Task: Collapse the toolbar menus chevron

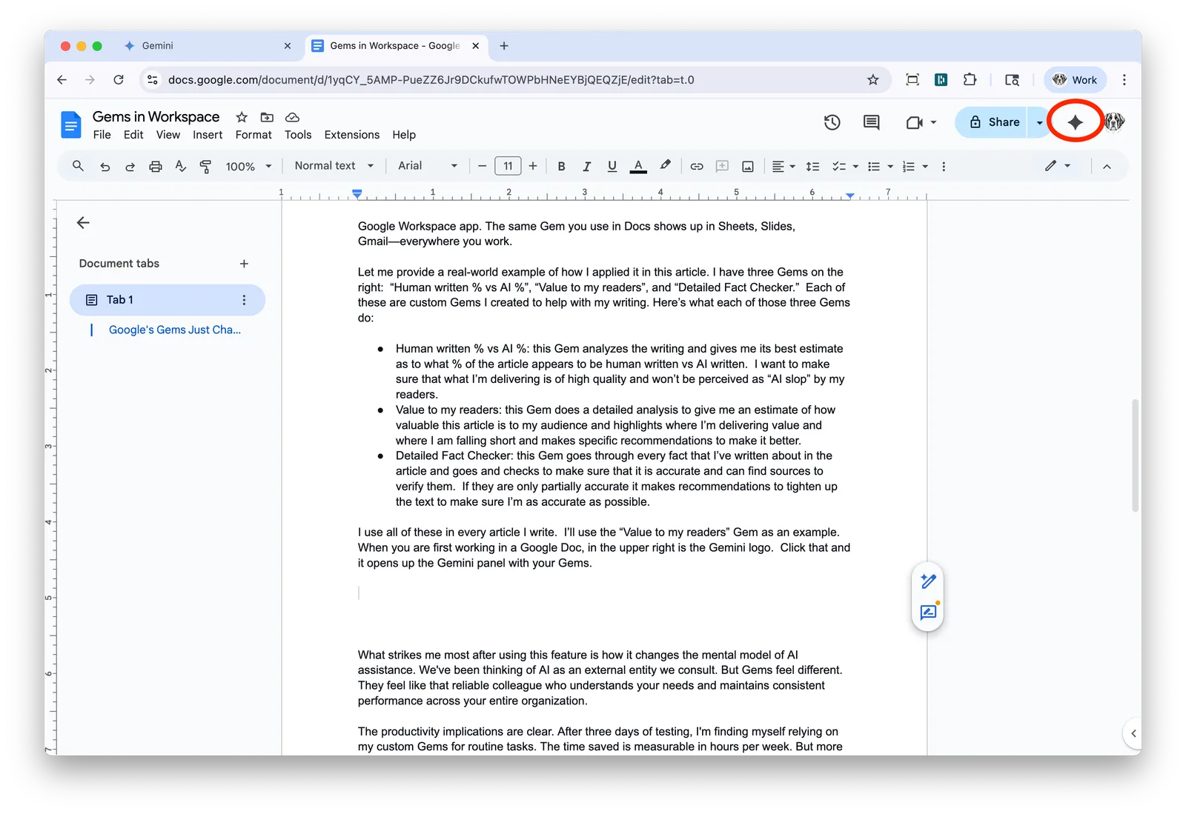Action: [x=1107, y=167]
